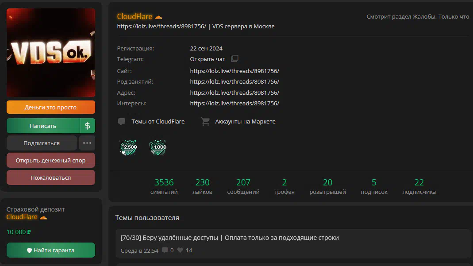The image size is (473, 266).
Task: Click the comments icon under the thread
Action: [165, 250]
